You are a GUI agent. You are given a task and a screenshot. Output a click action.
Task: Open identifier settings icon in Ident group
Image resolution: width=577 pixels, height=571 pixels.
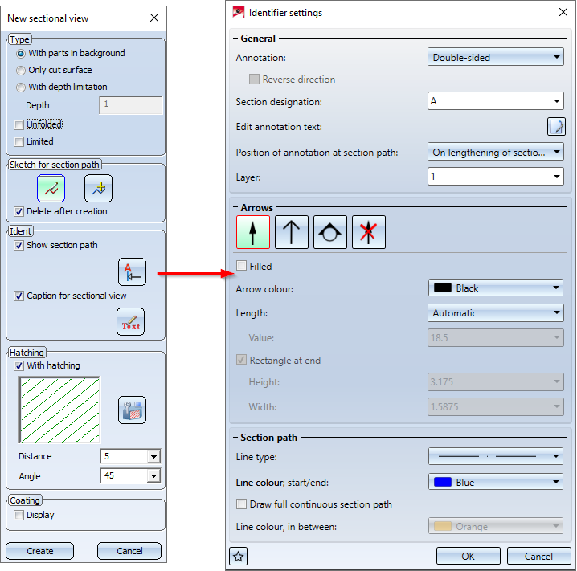point(132,272)
